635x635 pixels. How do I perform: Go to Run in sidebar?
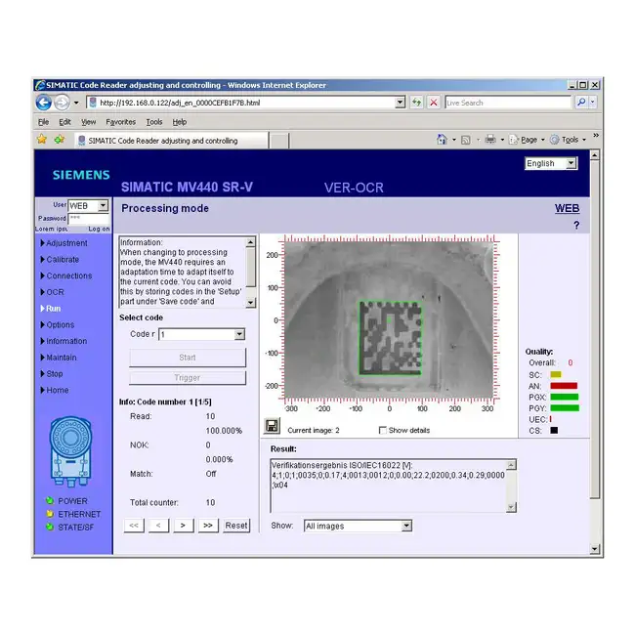click(x=53, y=309)
